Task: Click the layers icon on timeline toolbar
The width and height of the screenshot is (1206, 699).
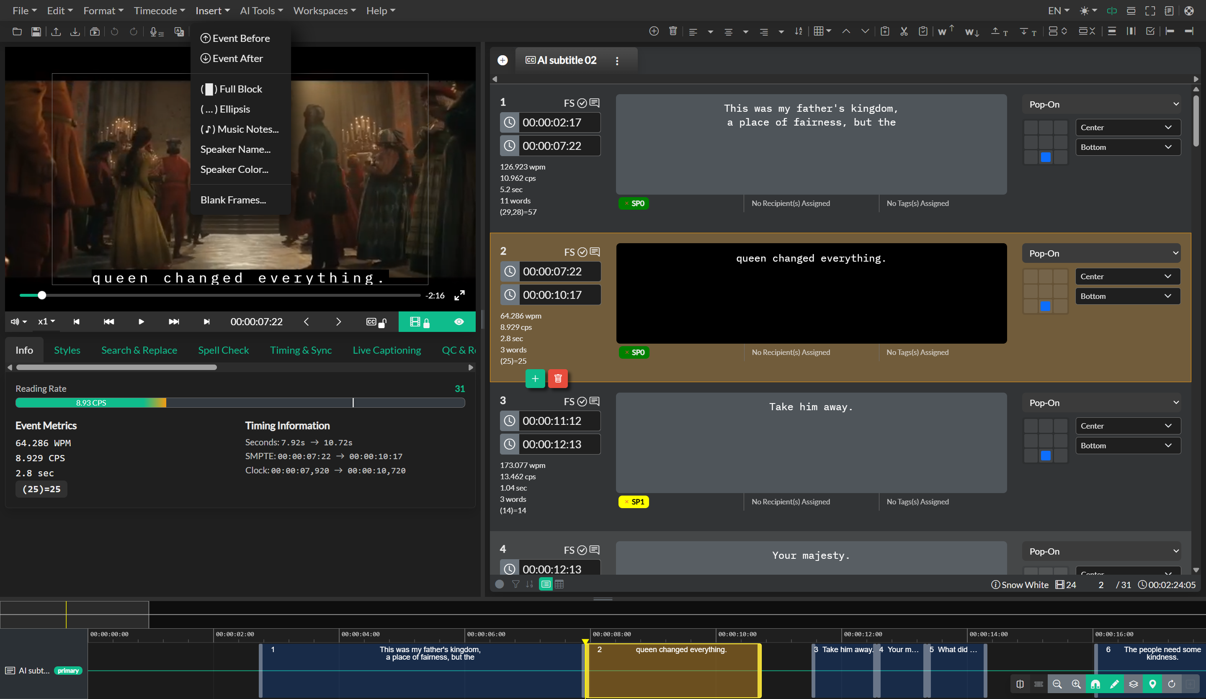Action: click(1134, 684)
